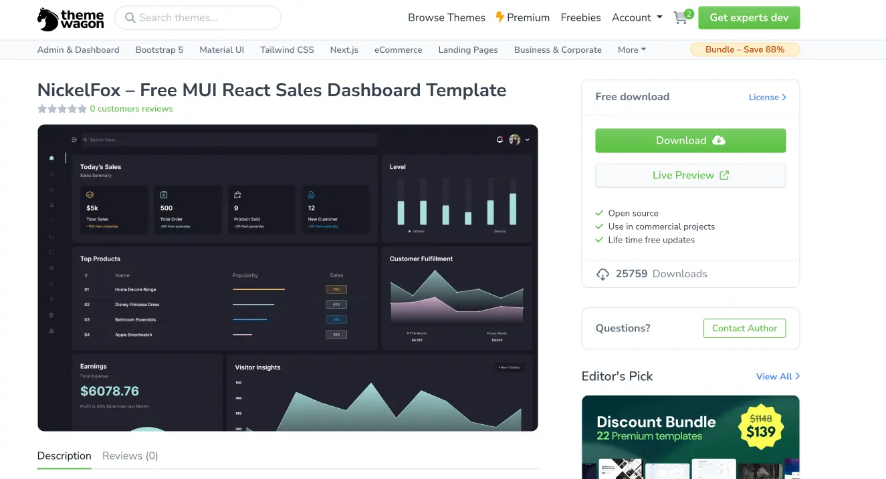Open Browse Themes menu item
886x479 pixels.
447,17
